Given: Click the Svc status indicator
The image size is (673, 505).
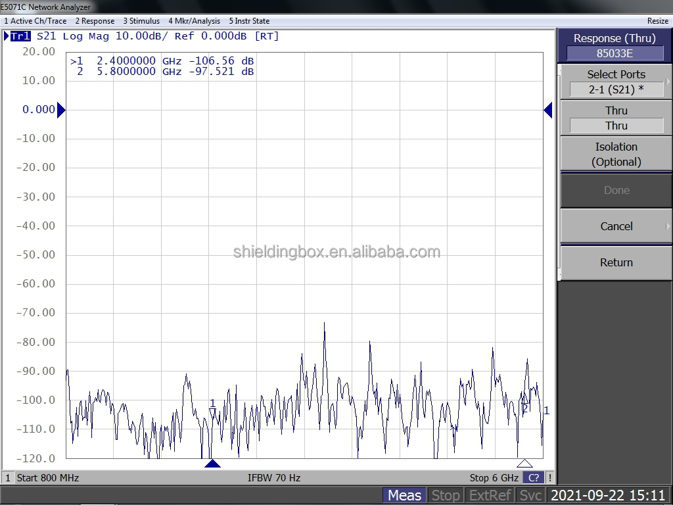Looking at the screenshot, I should coord(530,495).
